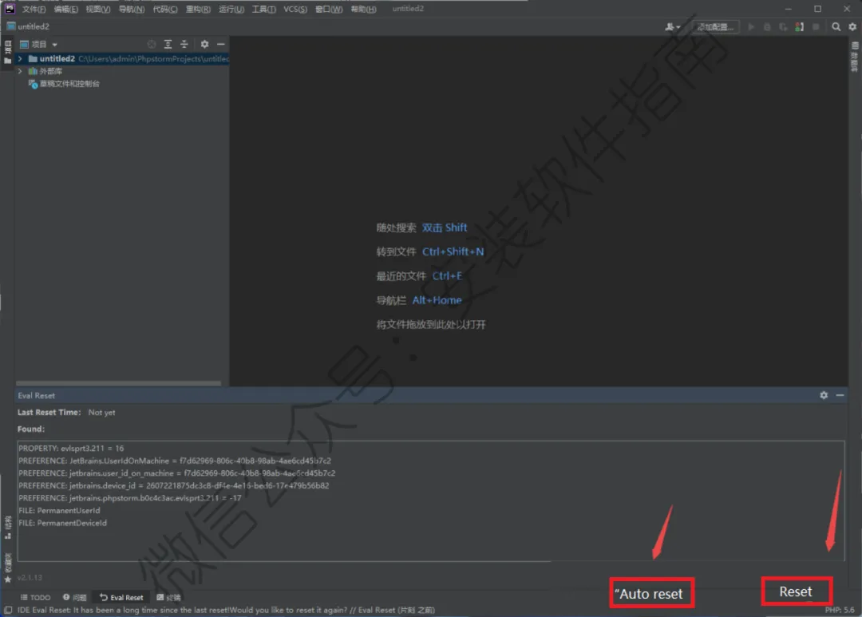
Task: Open the 重构(R) menu
Action: [x=198, y=9]
